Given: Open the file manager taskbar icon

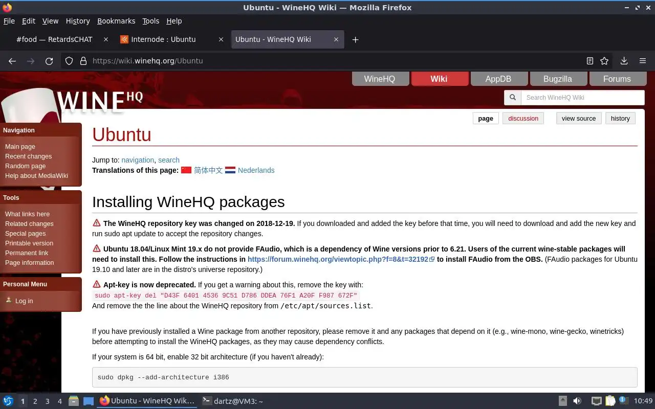Looking at the screenshot, I should (x=74, y=401).
